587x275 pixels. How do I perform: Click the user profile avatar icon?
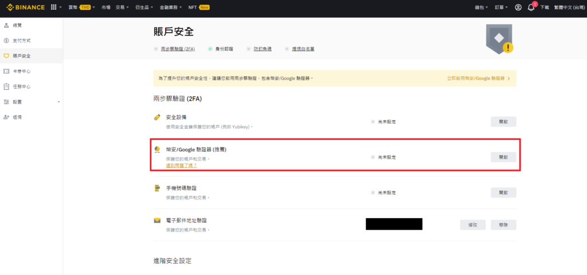click(x=518, y=7)
